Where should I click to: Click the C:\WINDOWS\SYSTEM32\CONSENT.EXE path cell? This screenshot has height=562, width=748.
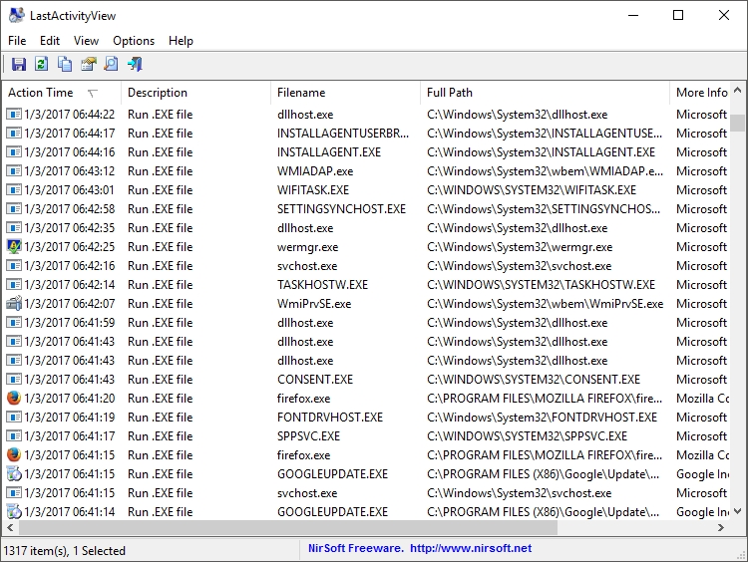(534, 379)
